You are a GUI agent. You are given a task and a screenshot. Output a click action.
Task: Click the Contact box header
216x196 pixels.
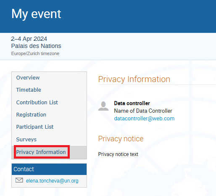pos(49,169)
